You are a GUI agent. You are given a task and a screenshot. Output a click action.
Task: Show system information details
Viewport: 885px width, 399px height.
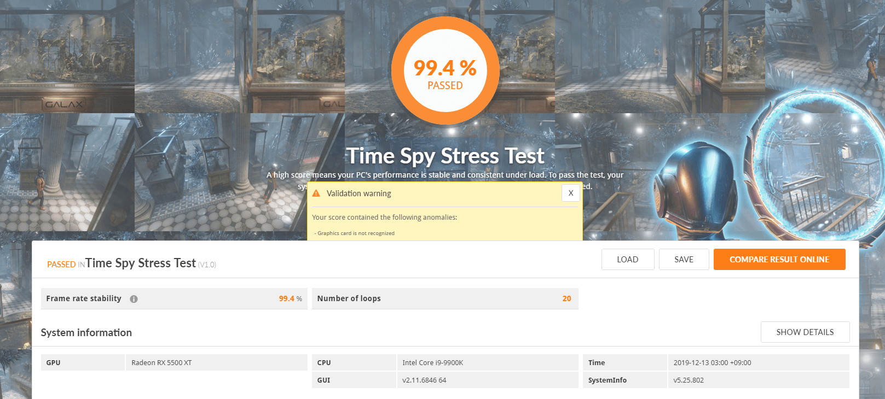click(x=805, y=332)
